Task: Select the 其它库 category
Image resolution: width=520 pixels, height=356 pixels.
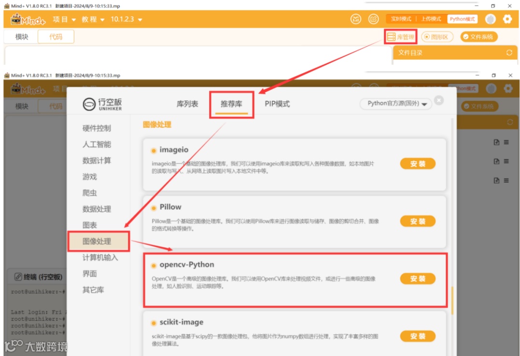Action: [93, 290]
